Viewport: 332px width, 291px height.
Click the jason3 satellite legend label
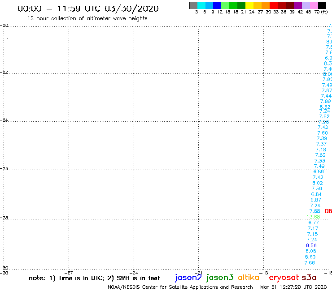click(220, 278)
